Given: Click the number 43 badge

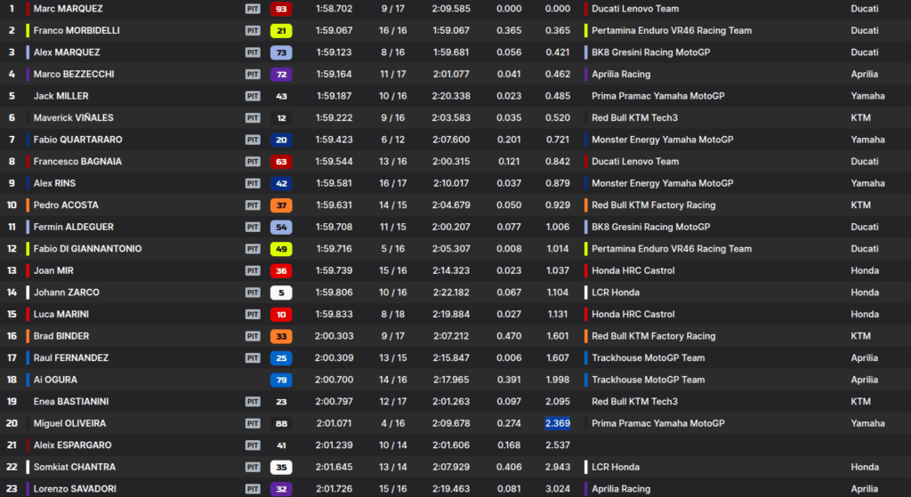Looking at the screenshot, I should [281, 96].
